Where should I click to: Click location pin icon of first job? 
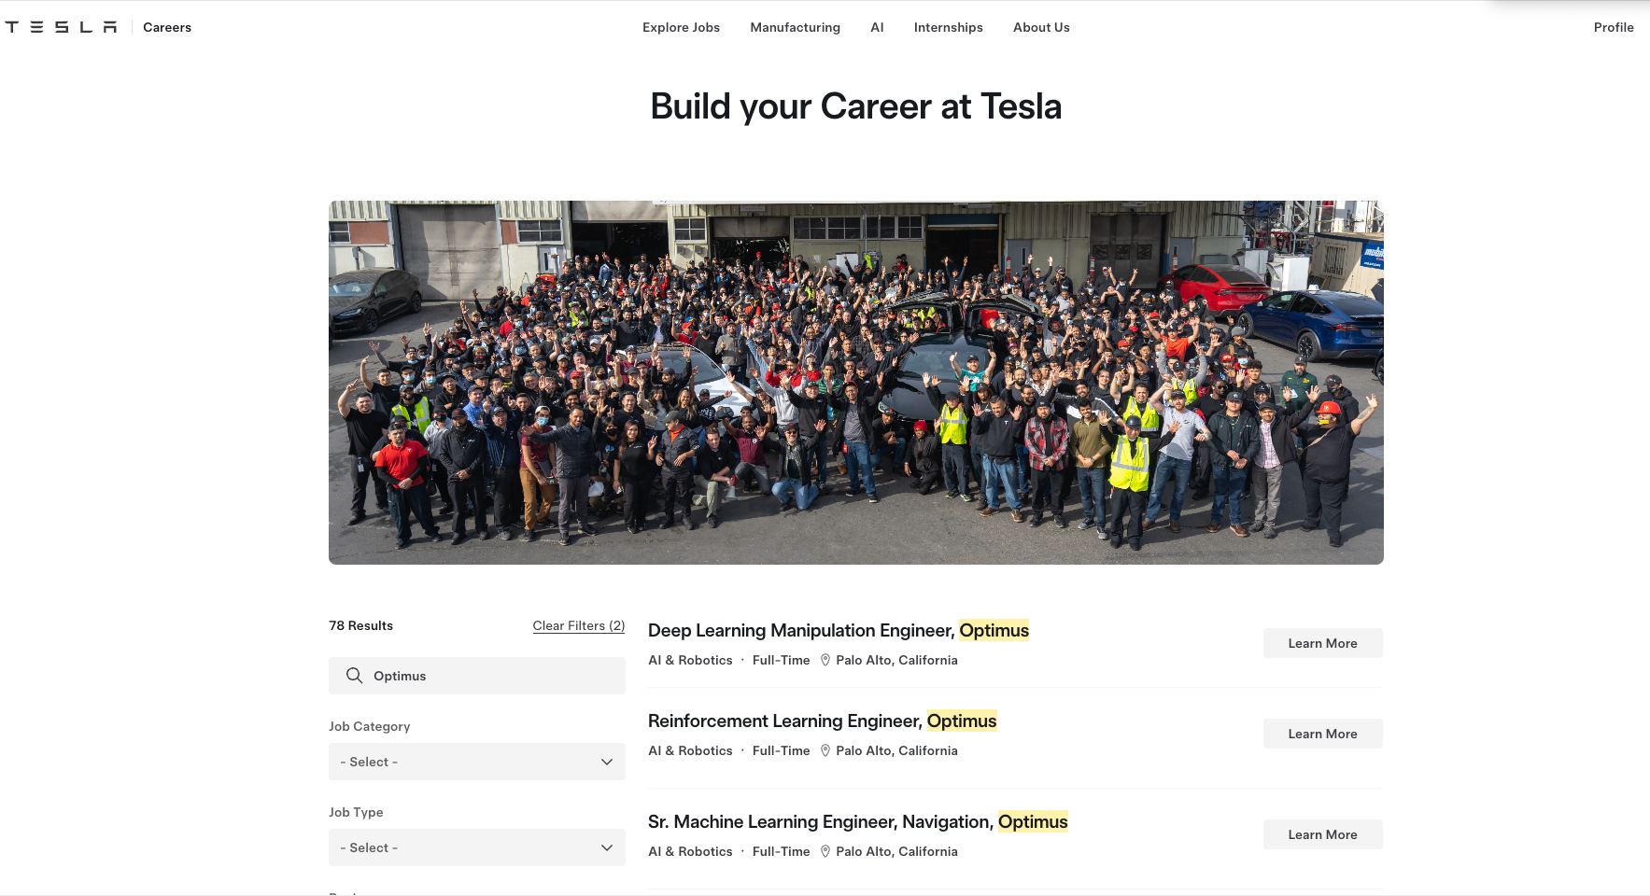825,660
